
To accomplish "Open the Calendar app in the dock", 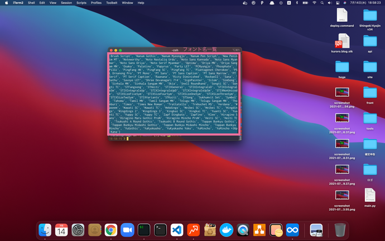I will (61, 230).
